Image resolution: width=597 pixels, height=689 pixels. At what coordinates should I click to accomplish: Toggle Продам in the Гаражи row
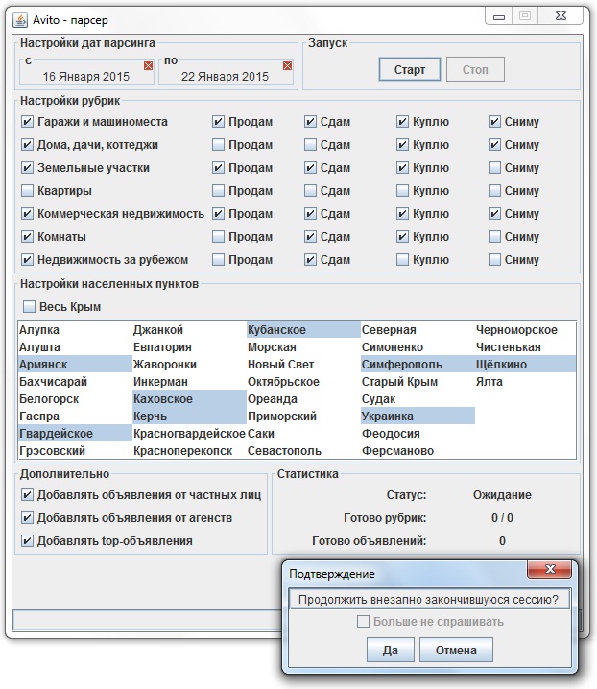(219, 122)
